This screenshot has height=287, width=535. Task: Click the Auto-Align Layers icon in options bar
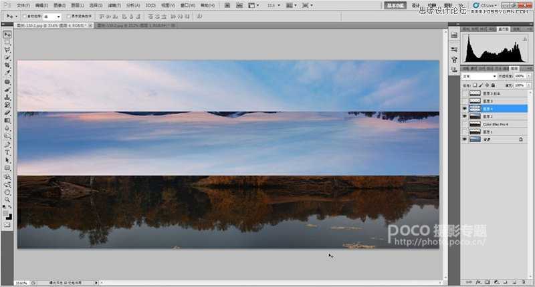click(199, 16)
